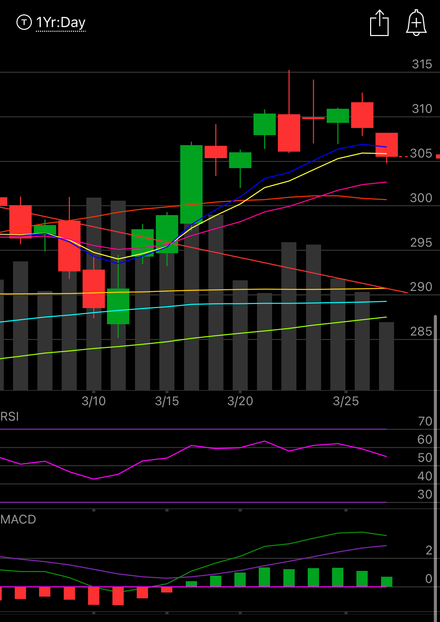Tap the RSI 70 level label
The width and height of the screenshot is (440, 622).
pos(425,421)
